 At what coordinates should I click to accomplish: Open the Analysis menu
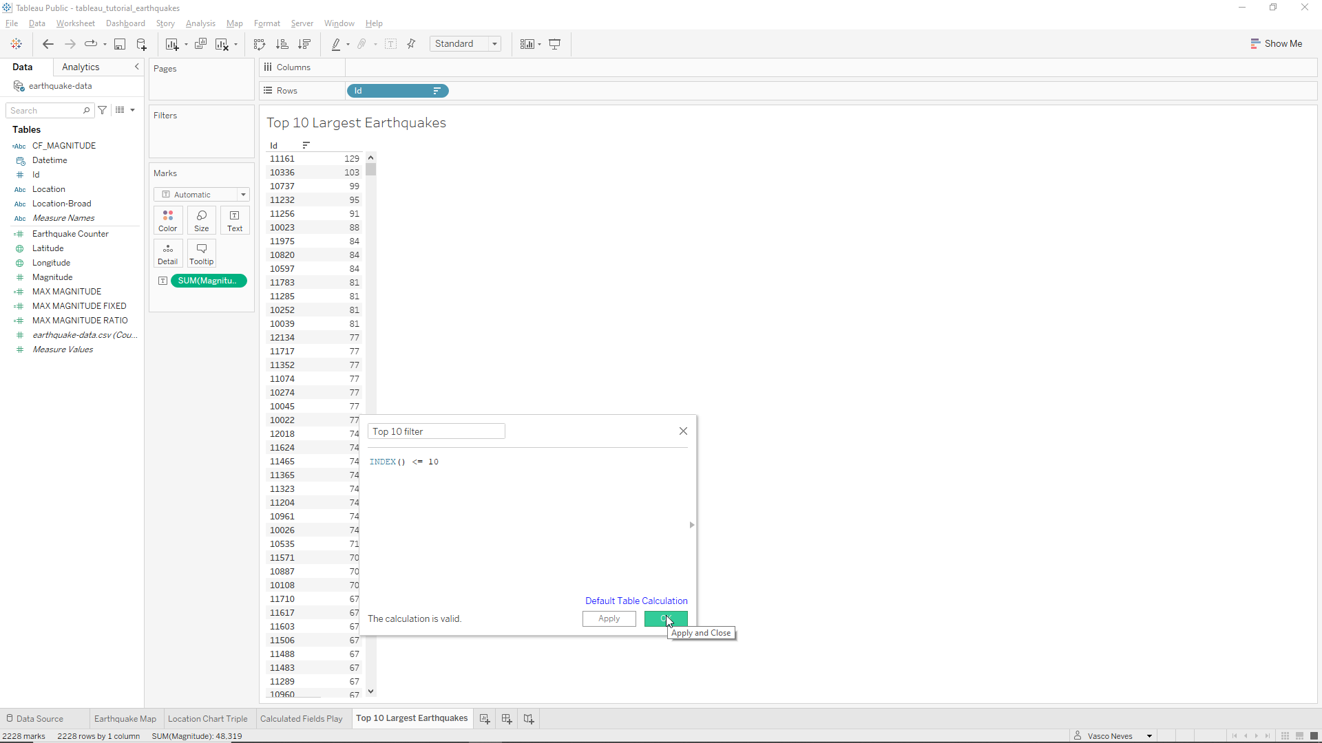200,23
